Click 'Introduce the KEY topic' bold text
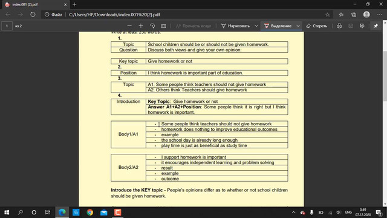387x218 pixels. pos(137,190)
